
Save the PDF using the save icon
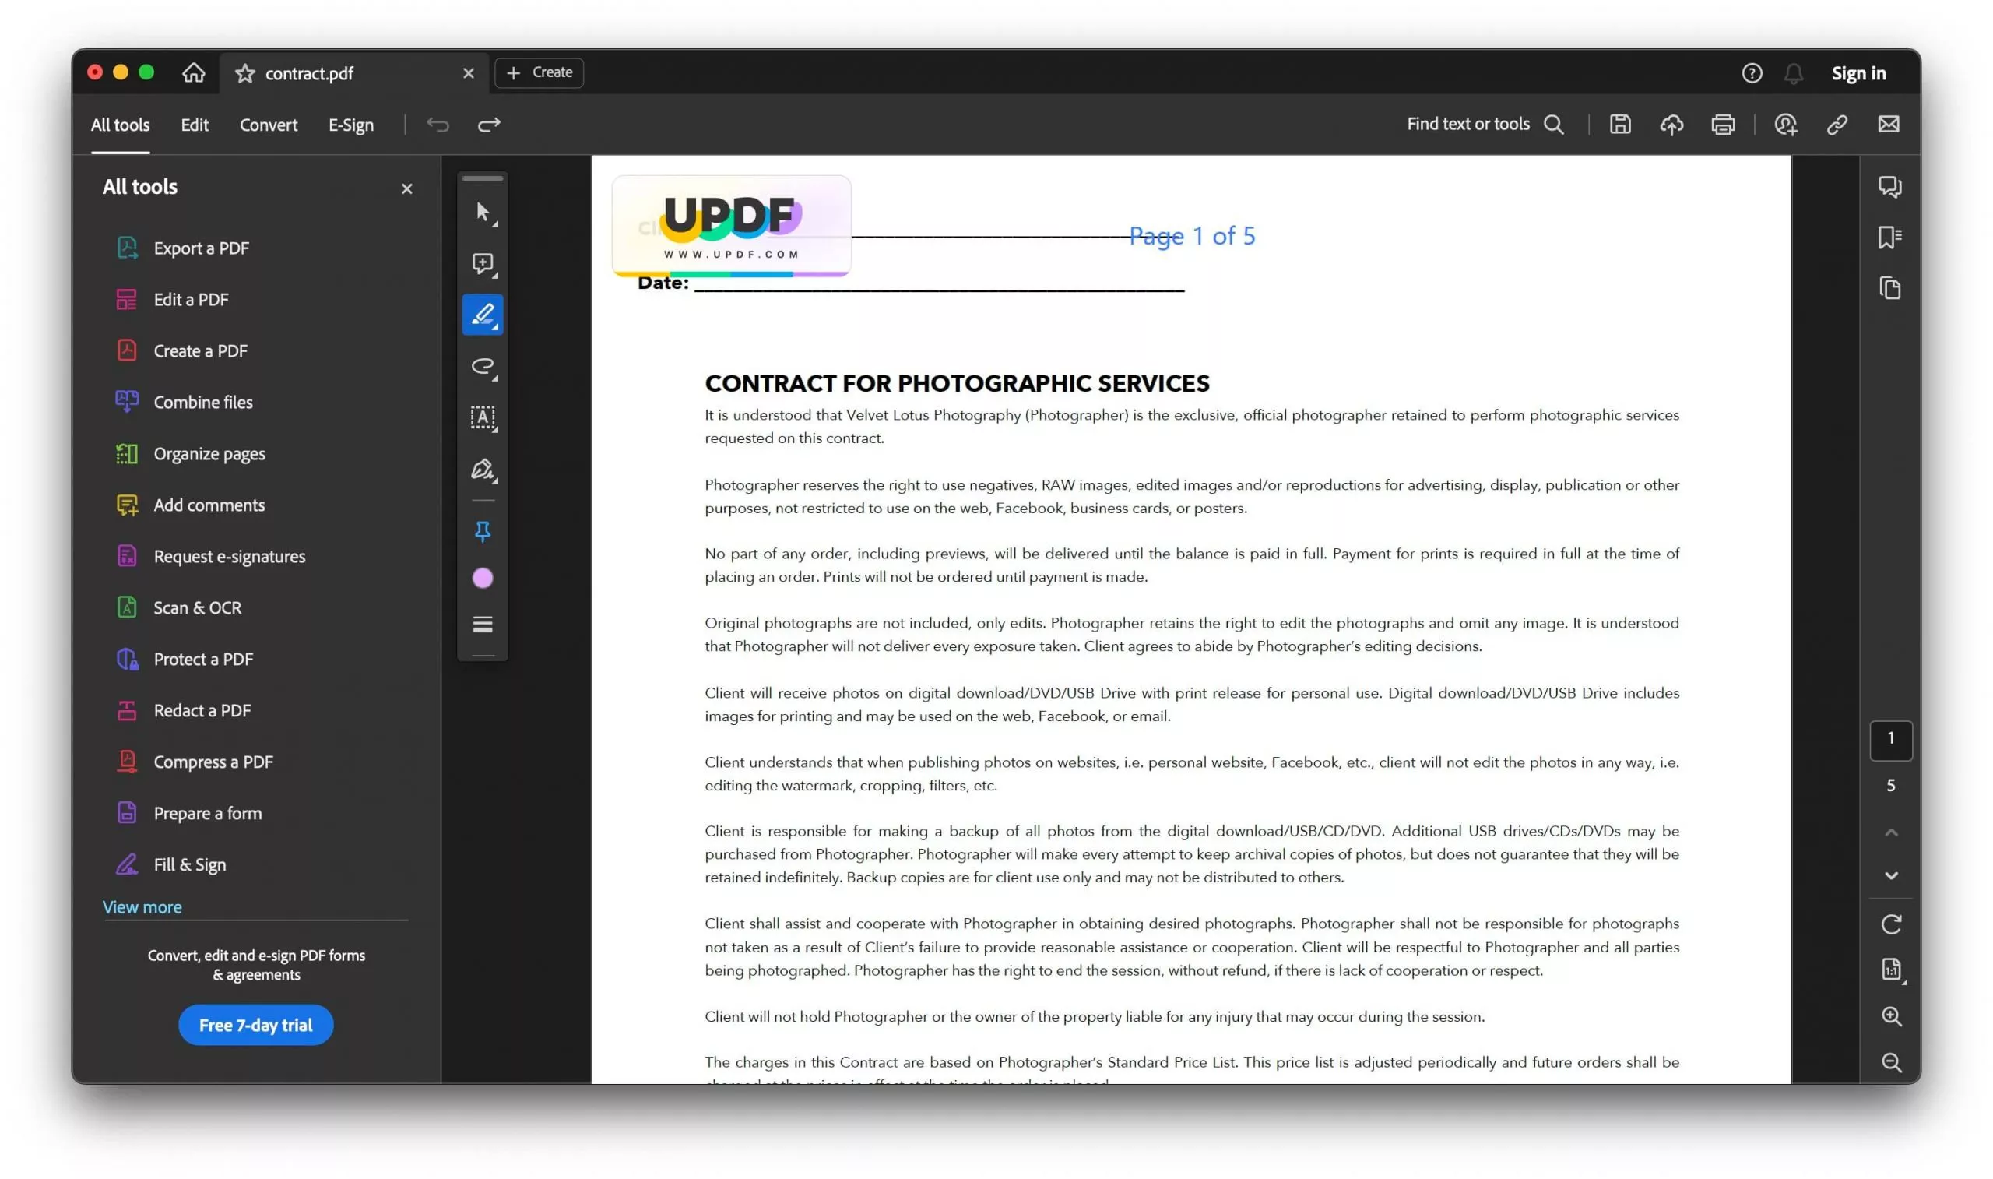[1621, 124]
